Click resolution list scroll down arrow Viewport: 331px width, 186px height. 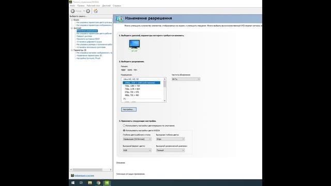[164, 101]
